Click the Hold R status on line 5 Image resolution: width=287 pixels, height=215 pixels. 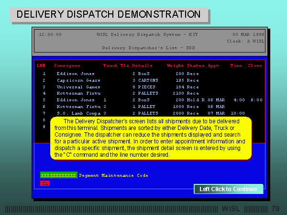click(x=196, y=100)
